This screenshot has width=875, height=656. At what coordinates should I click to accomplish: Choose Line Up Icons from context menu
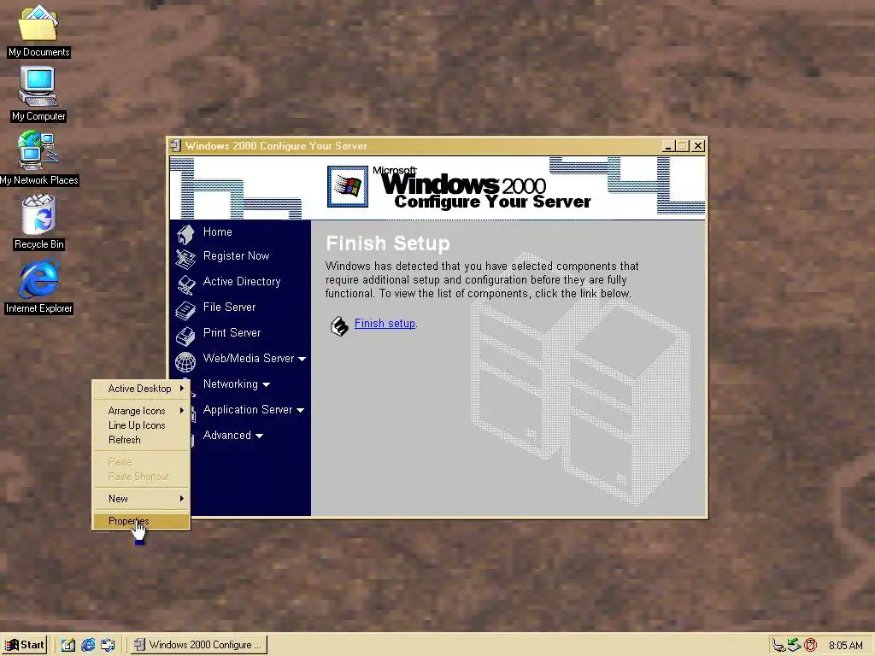(x=142, y=425)
